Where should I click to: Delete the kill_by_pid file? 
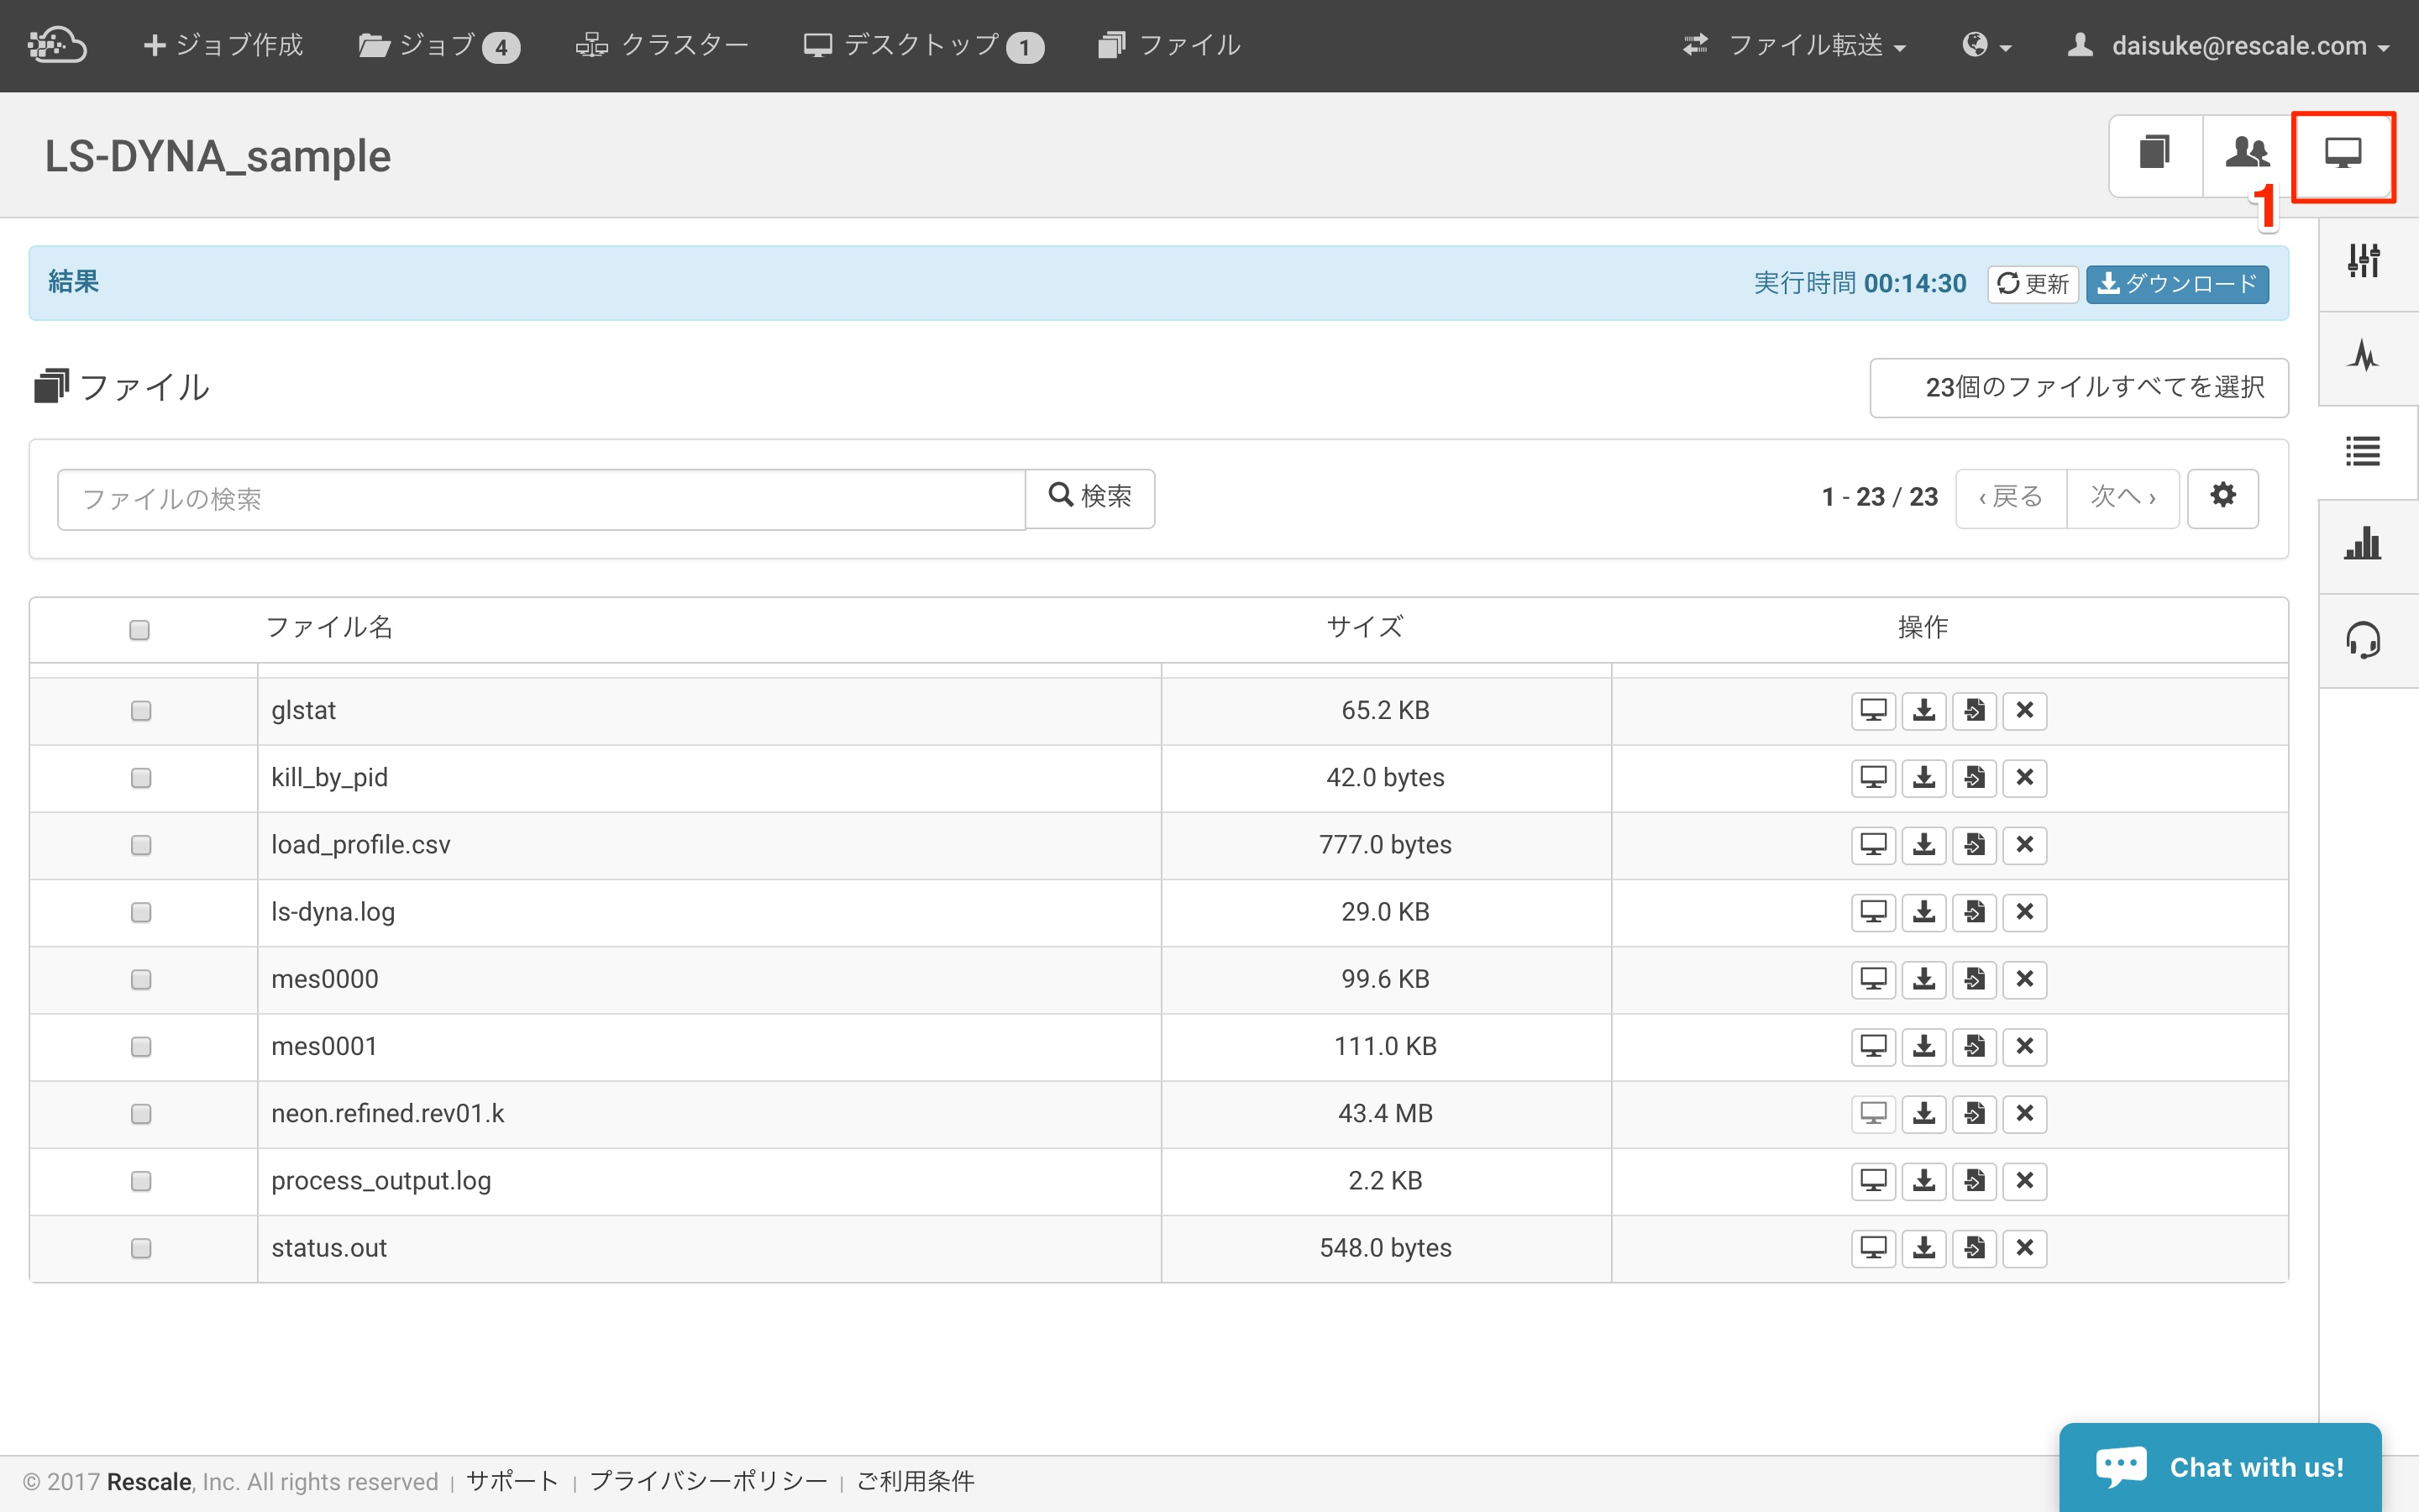(2026, 777)
